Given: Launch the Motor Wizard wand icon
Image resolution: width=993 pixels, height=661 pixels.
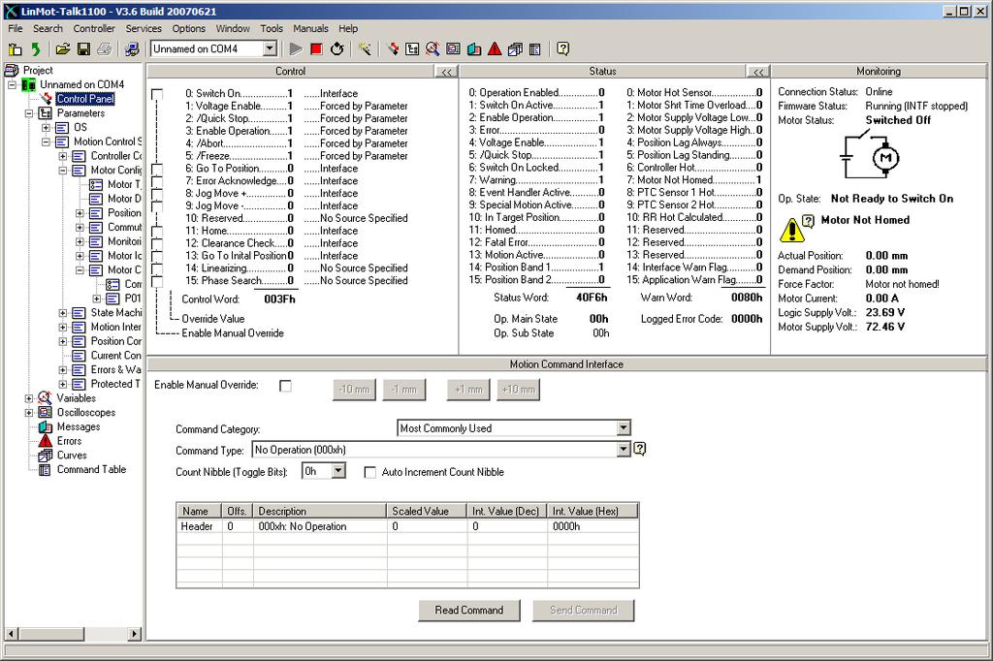Looking at the screenshot, I should click(x=365, y=48).
